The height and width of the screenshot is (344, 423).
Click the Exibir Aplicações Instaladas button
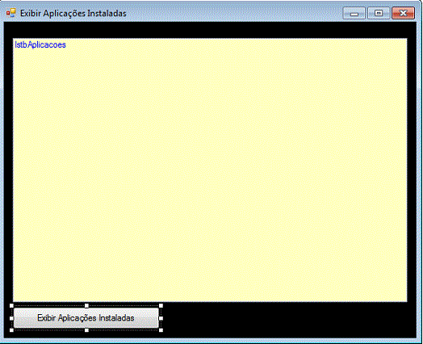(86, 318)
